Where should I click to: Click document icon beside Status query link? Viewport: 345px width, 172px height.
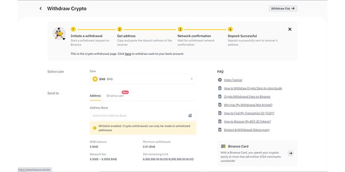tap(220, 130)
